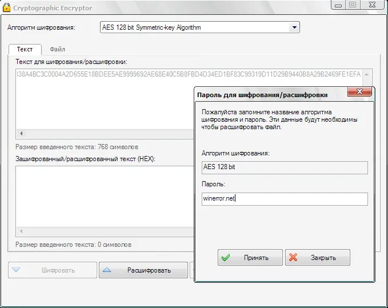Click the Пароль input field

point(285,199)
